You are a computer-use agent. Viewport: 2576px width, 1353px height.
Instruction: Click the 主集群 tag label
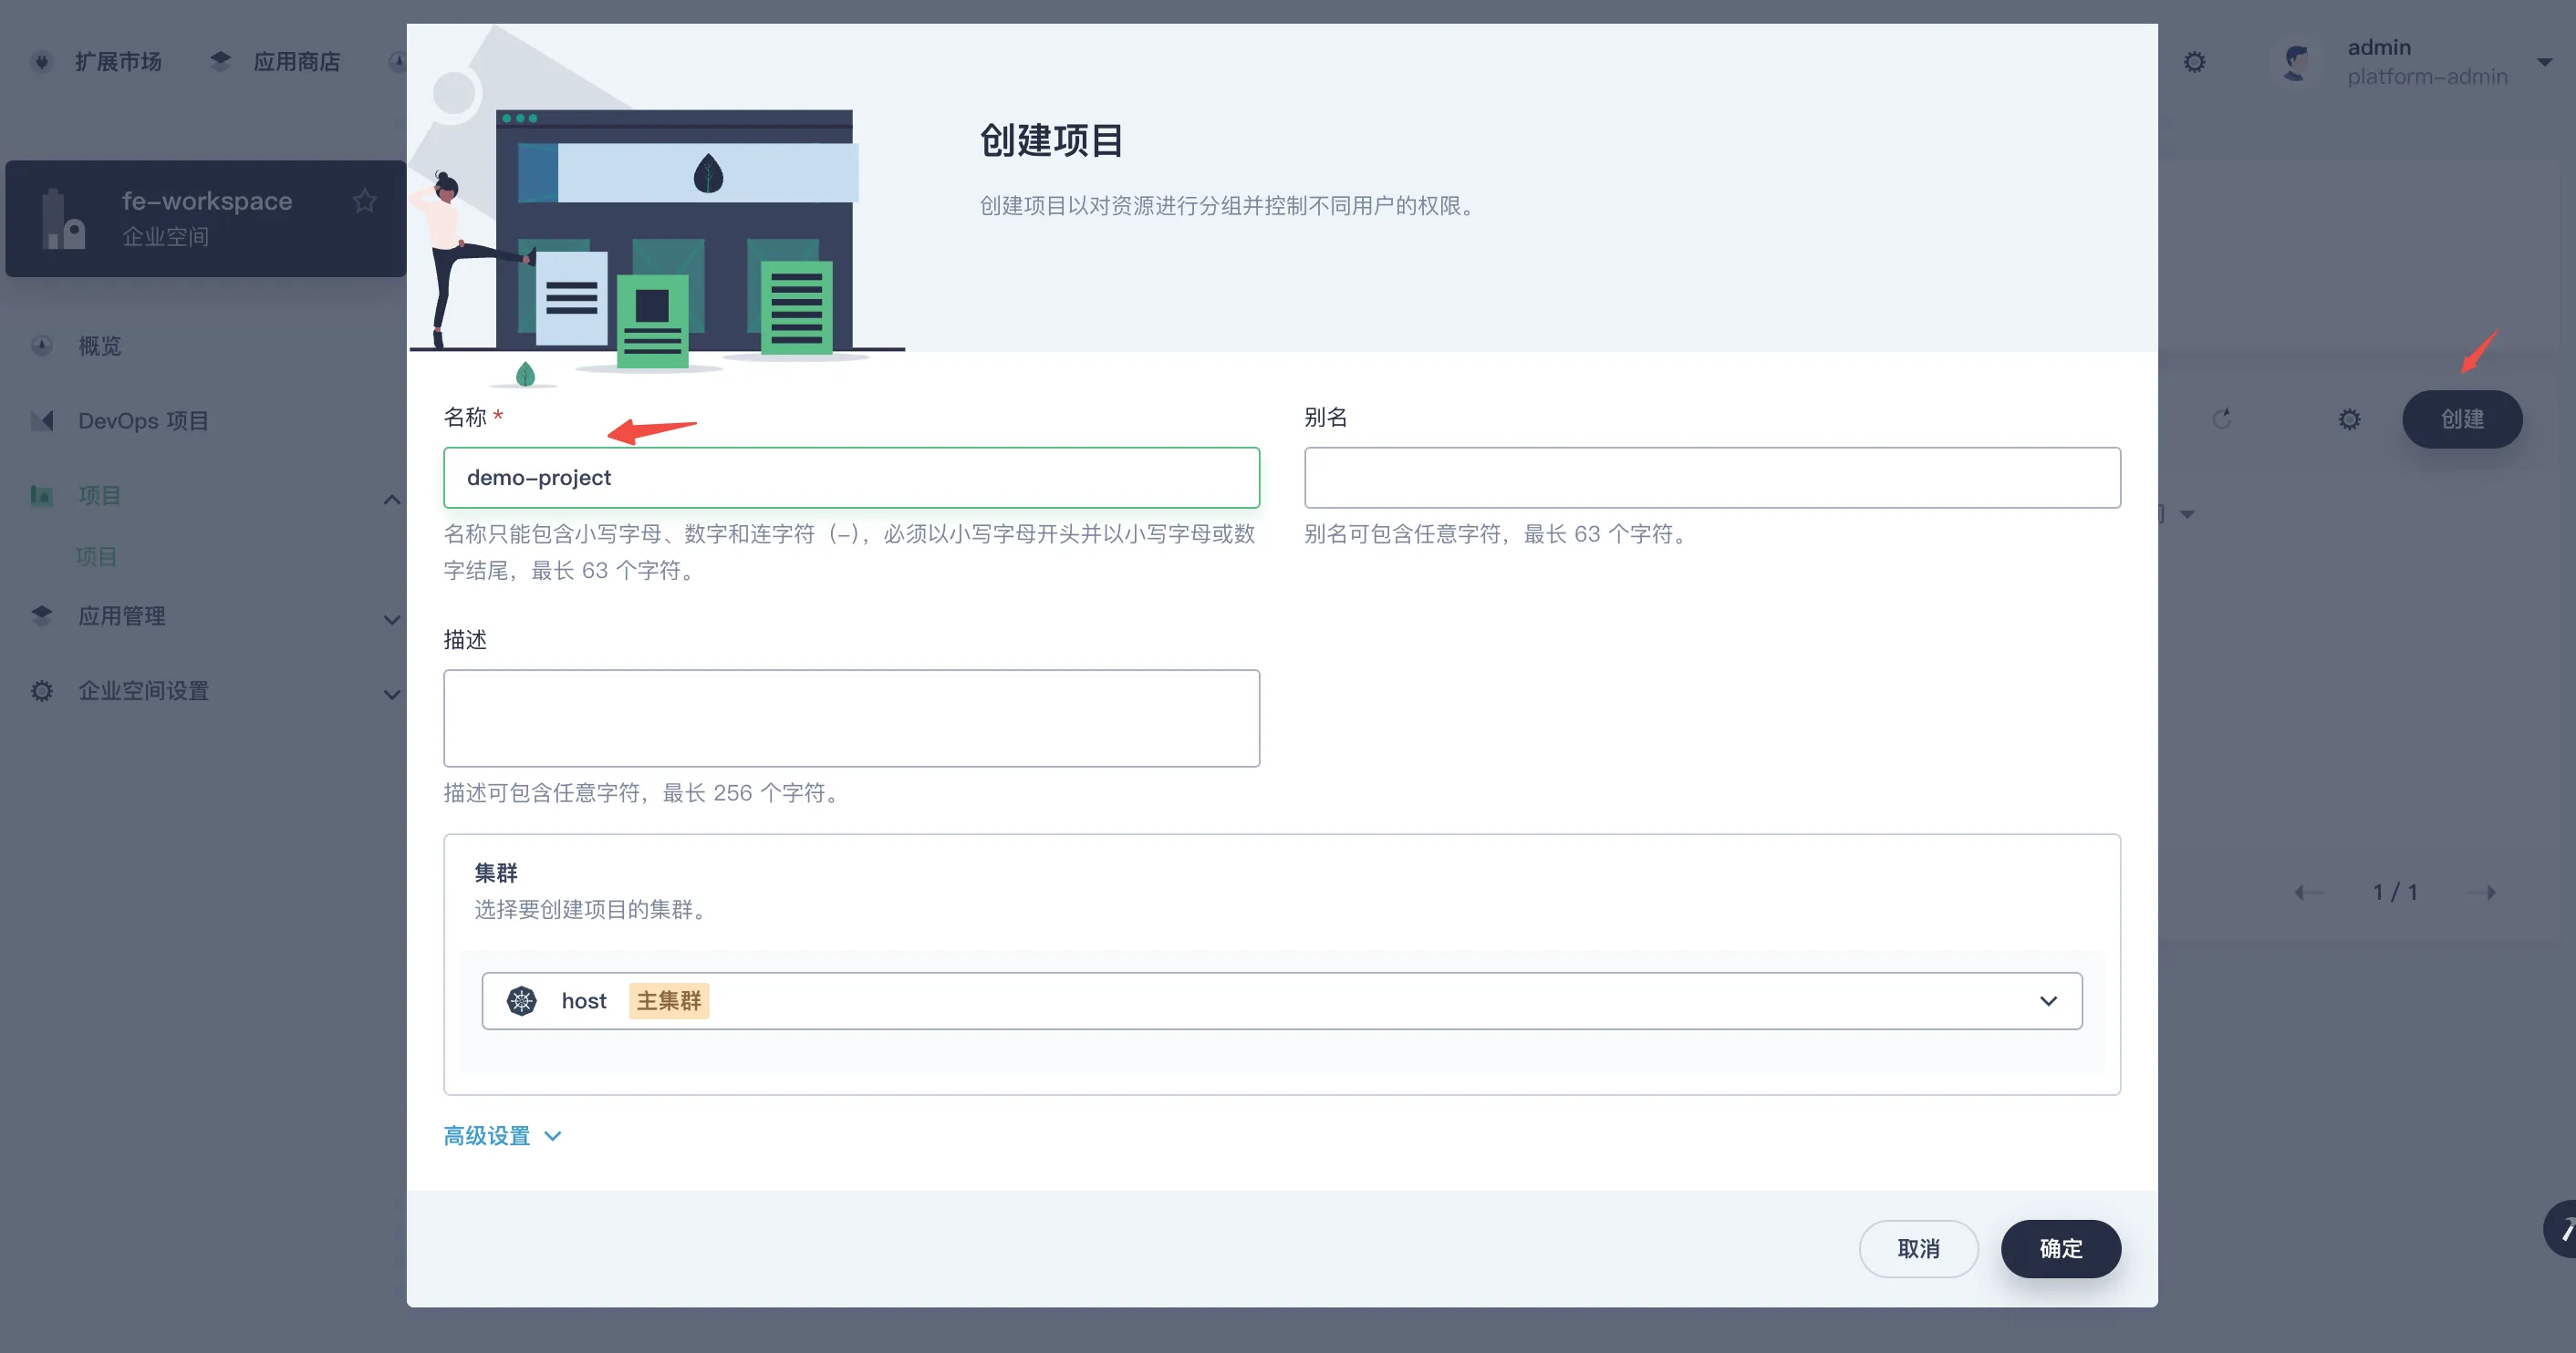pyautogui.click(x=669, y=1001)
